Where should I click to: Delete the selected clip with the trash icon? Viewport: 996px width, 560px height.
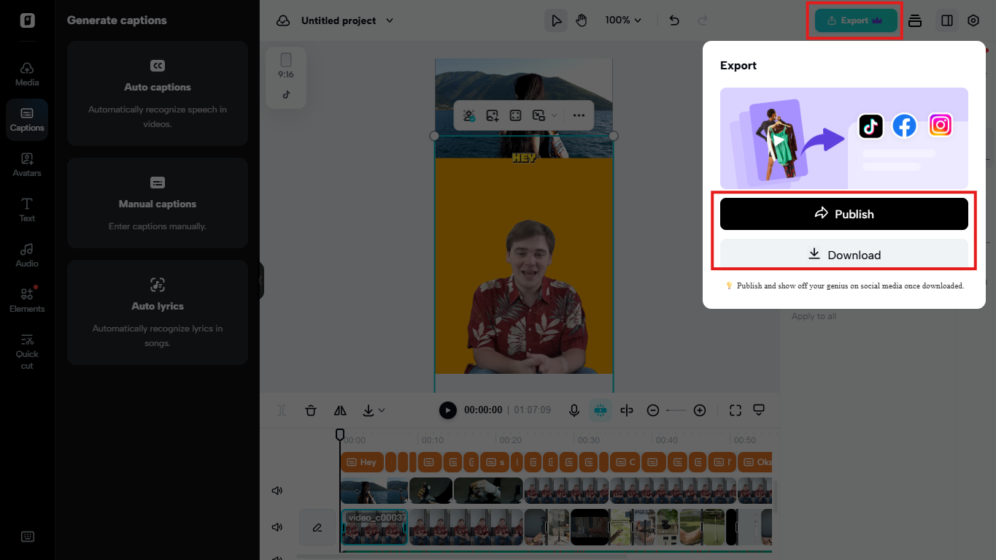311,410
